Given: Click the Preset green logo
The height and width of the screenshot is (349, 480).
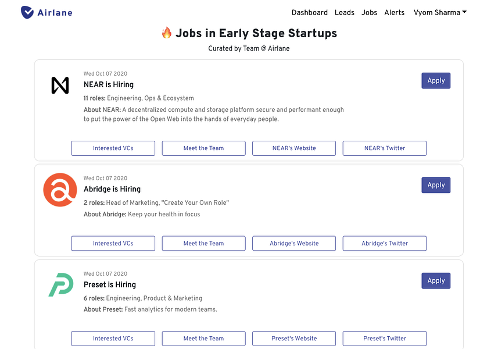Looking at the screenshot, I should point(60,284).
